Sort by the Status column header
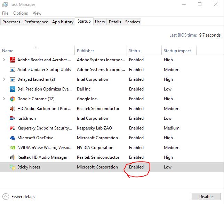The height and width of the screenshot is (204, 224). tap(144, 50)
